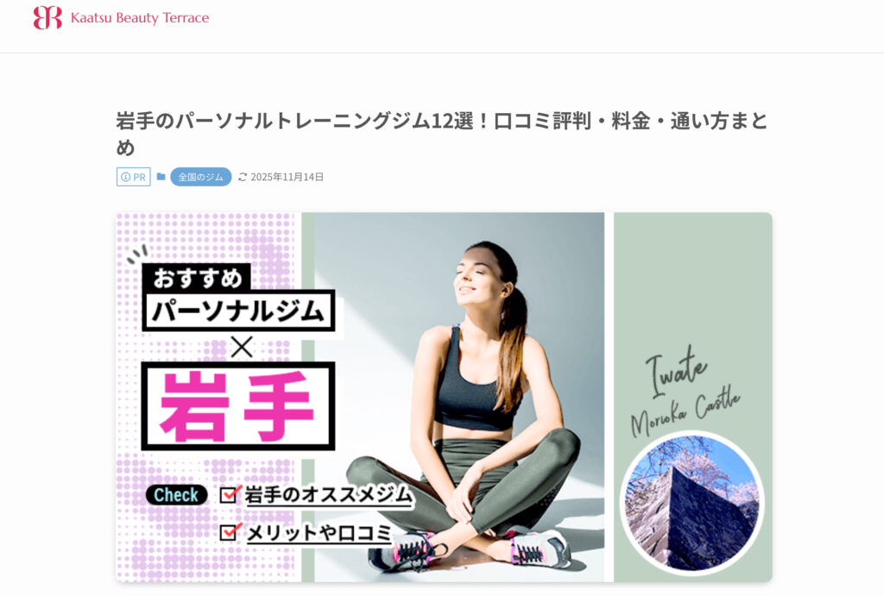This screenshot has width=884, height=596.
Task: Click the black Check badge in the banner
Action: click(x=176, y=495)
